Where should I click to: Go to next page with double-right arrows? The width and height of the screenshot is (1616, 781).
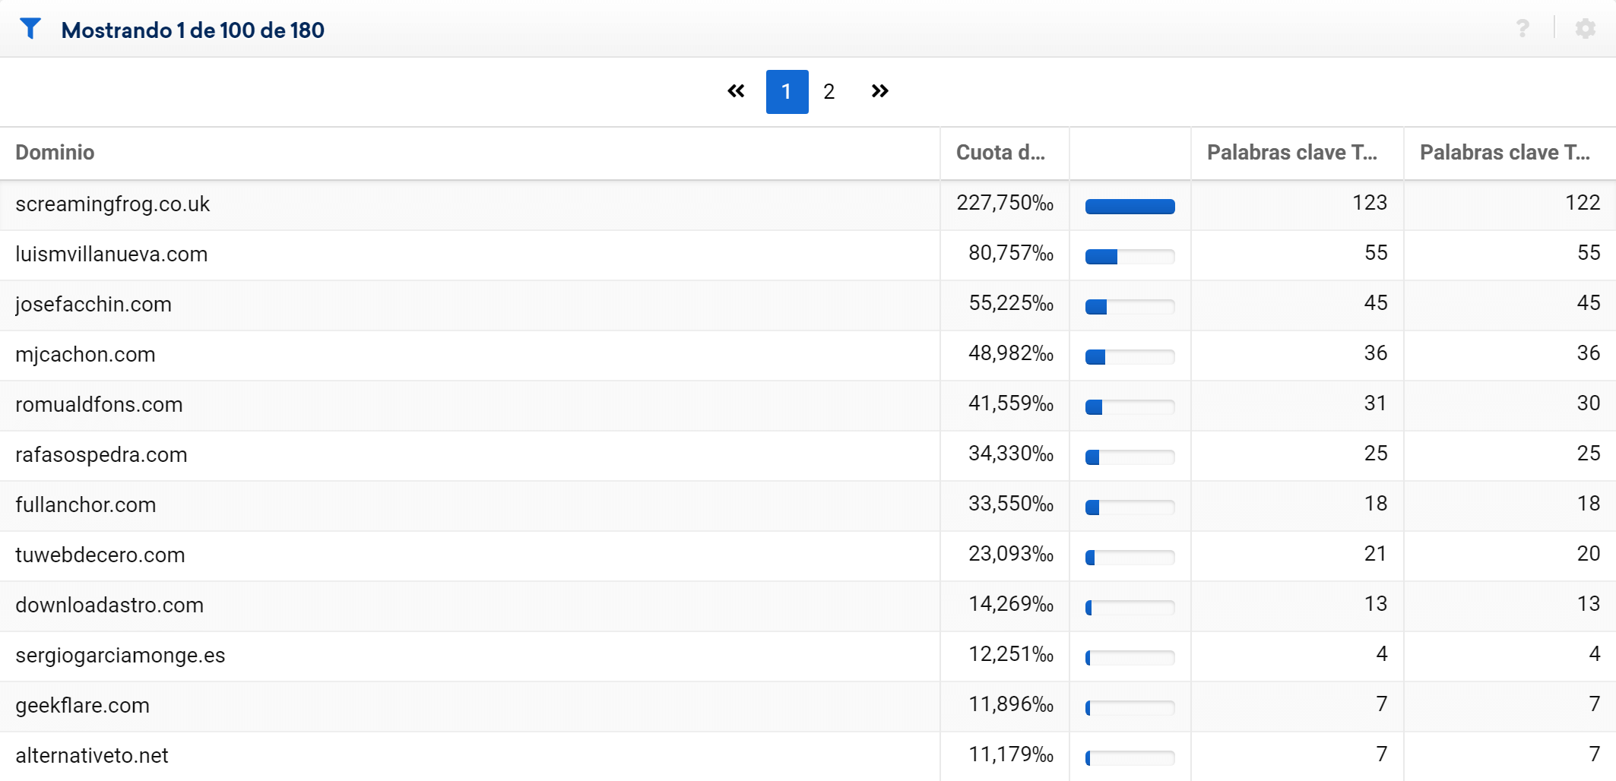pyautogui.click(x=879, y=91)
